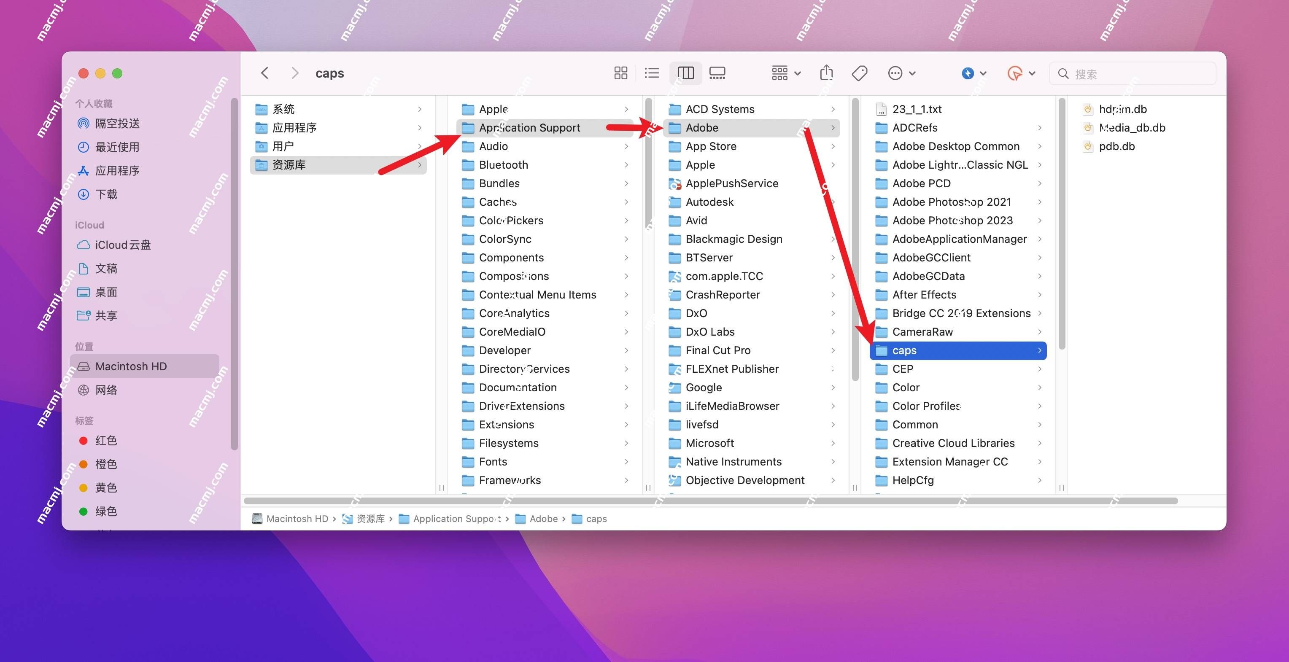1289x662 pixels.
Task: Click the Share toolbar icon
Action: click(x=827, y=73)
